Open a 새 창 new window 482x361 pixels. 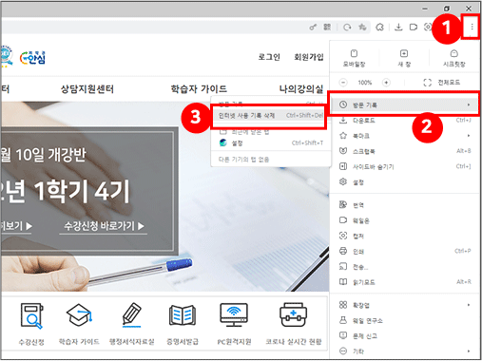click(404, 58)
